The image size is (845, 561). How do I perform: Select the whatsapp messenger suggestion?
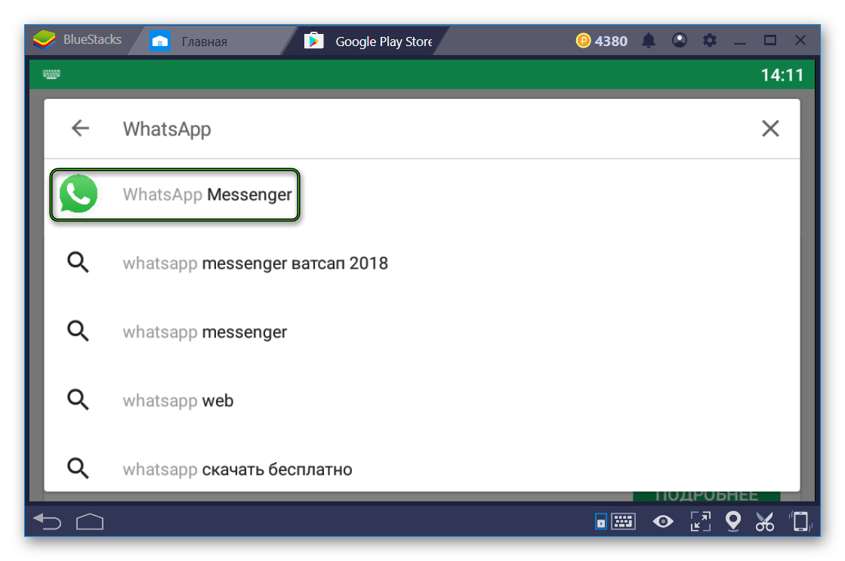point(422,332)
